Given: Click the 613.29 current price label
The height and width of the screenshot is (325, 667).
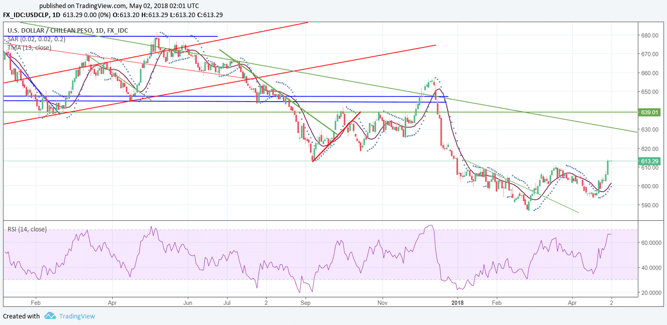Looking at the screenshot, I should click(x=649, y=161).
